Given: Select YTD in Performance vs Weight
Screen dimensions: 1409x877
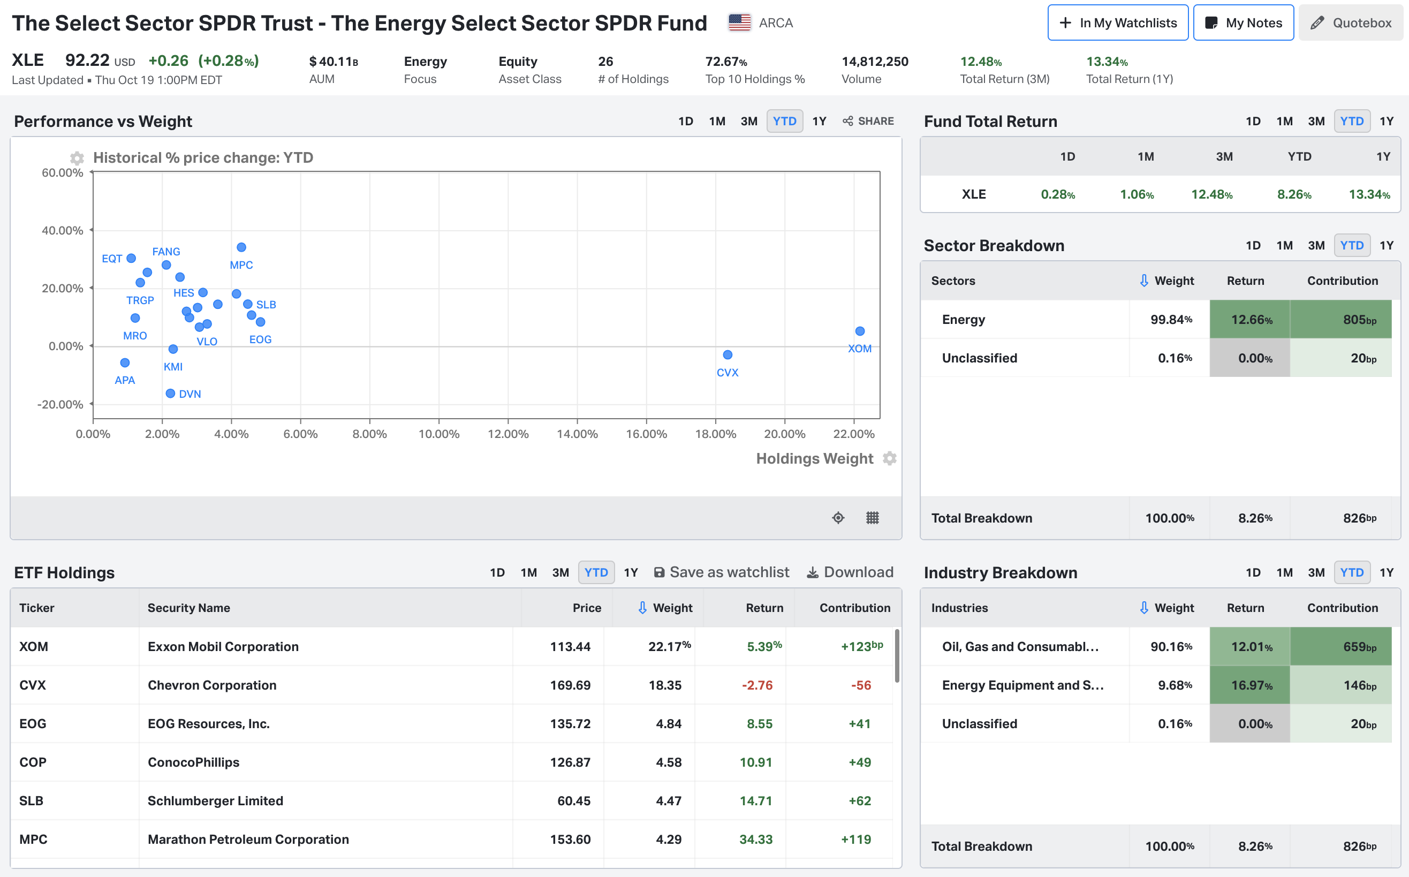Looking at the screenshot, I should tap(784, 121).
